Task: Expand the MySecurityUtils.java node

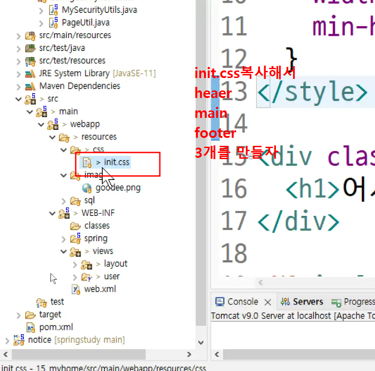Action: pos(41,11)
